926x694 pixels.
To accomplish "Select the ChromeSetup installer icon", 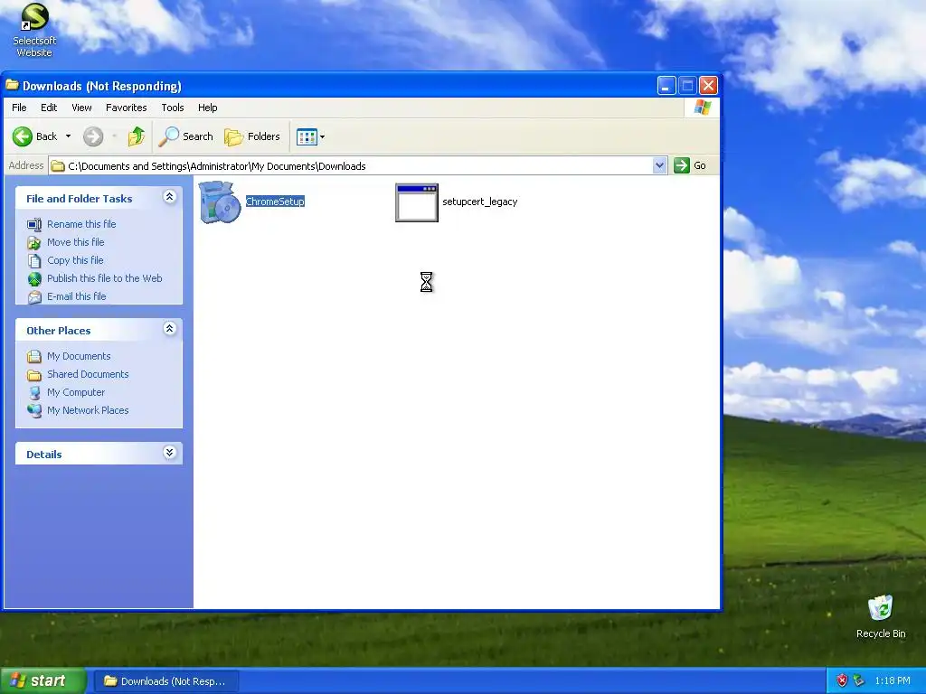I will point(220,202).
